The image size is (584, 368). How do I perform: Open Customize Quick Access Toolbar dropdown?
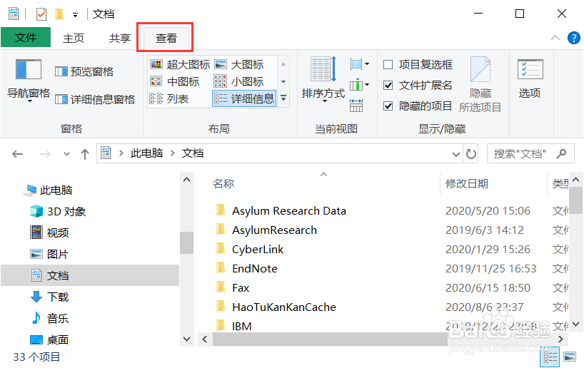click(75, 15)
